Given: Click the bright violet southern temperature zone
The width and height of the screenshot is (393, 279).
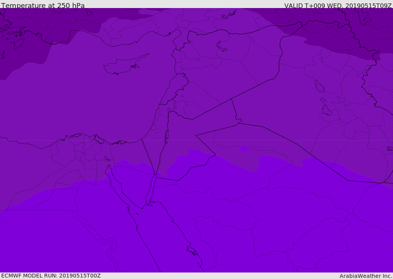Looking at the screenshot, I should click(230, 230).
